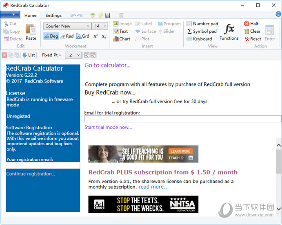Open the Courier New font dropdown
The image size is (282, 225).
click(67, 26)
